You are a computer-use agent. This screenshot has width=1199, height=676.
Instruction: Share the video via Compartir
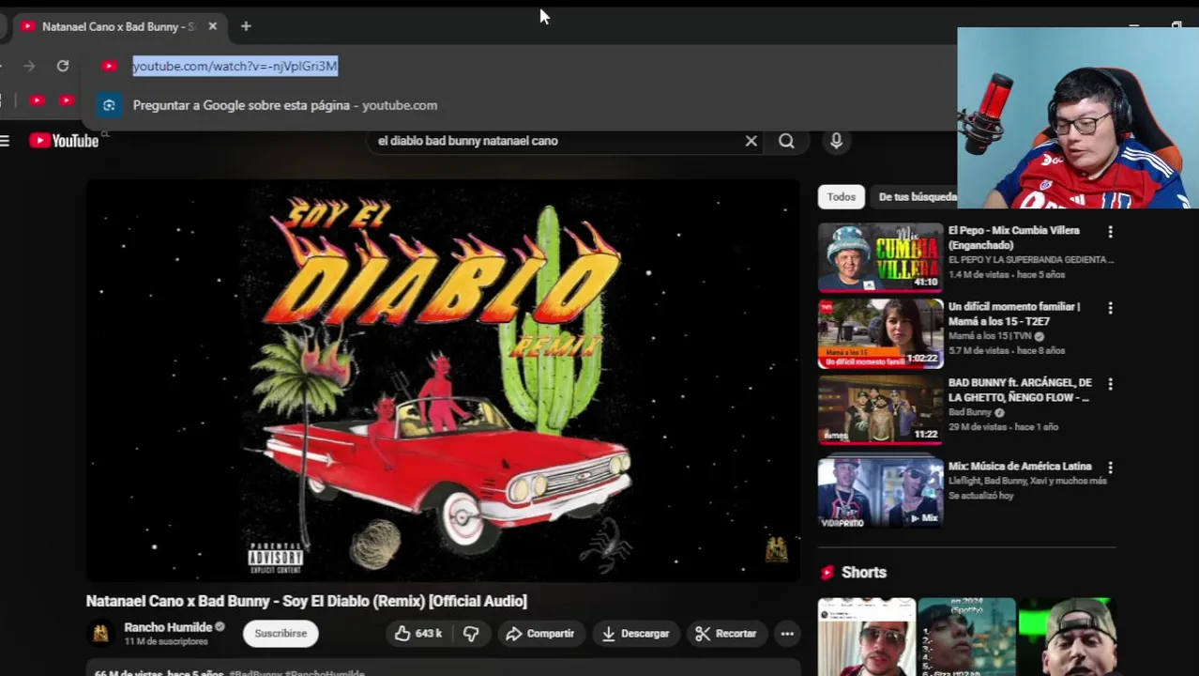point(539,634)
